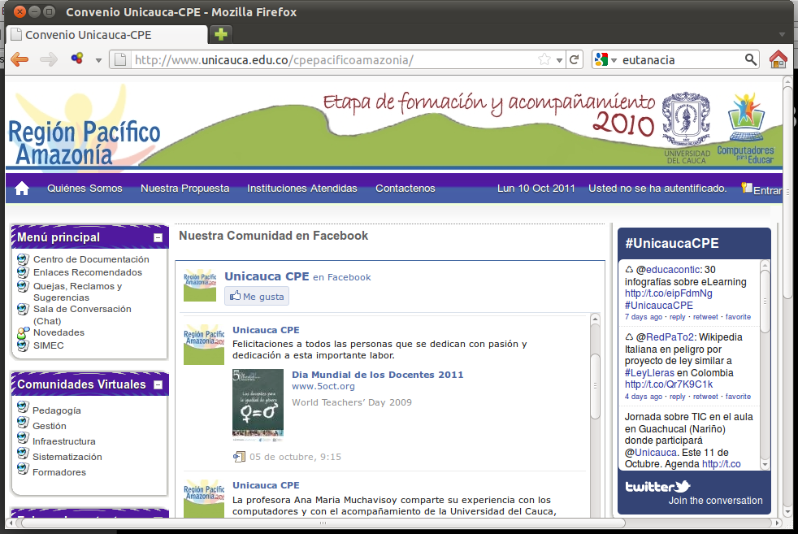
Task: Open the history dropdown arrow beside navigation buttons
Action: coord(98,59)
